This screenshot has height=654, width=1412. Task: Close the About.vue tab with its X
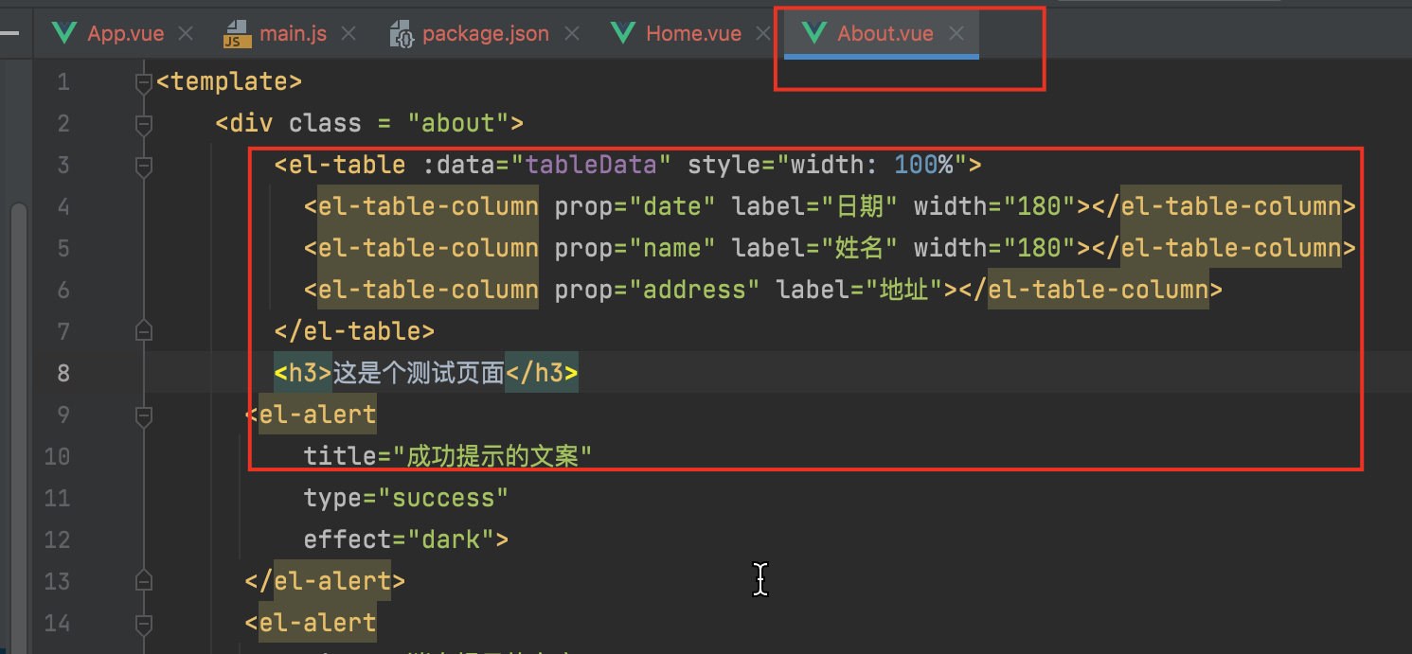point(956,33)
